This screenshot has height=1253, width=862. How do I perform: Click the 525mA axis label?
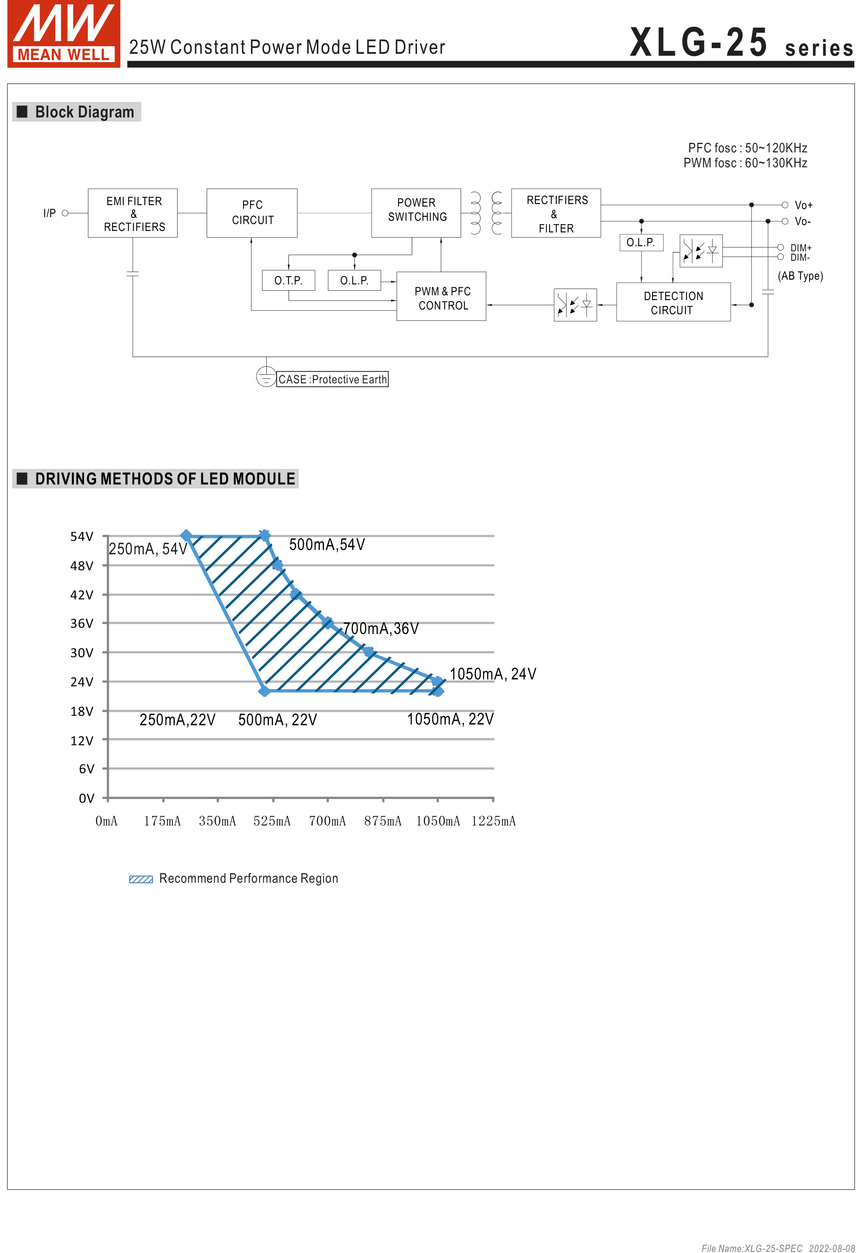(272, 821)
